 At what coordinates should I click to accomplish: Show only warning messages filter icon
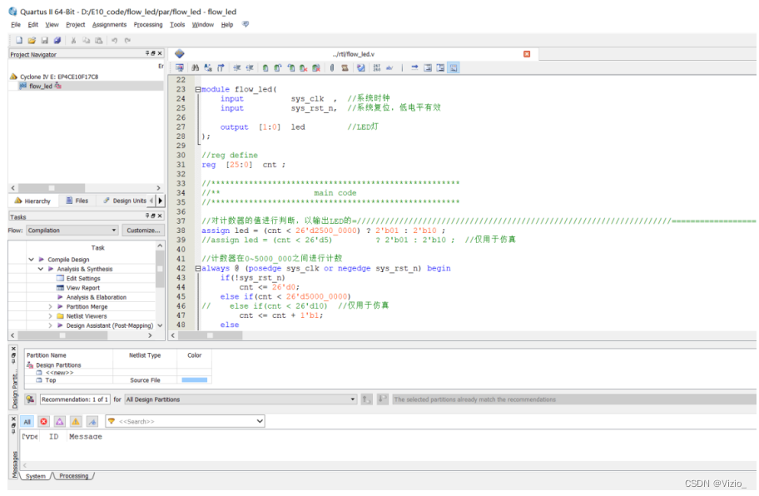[75, 422]
